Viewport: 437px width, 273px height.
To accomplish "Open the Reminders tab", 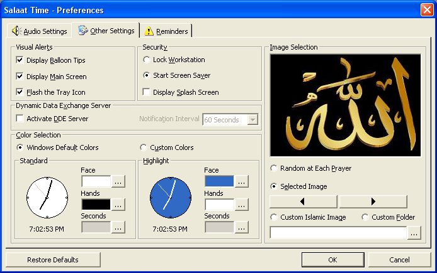I will point(166,31).
